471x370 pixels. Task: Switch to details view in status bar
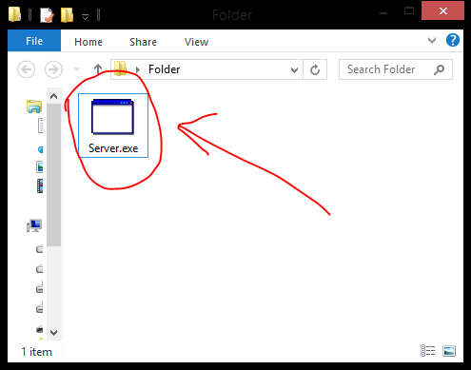pos(427,351)
